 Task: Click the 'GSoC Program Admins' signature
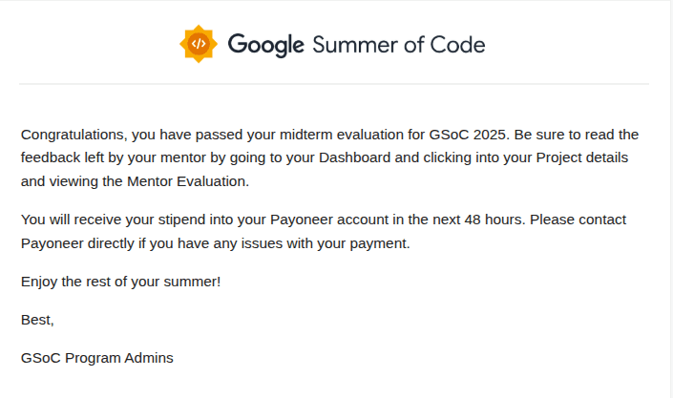pyautogui.click(x=96, y=359)
